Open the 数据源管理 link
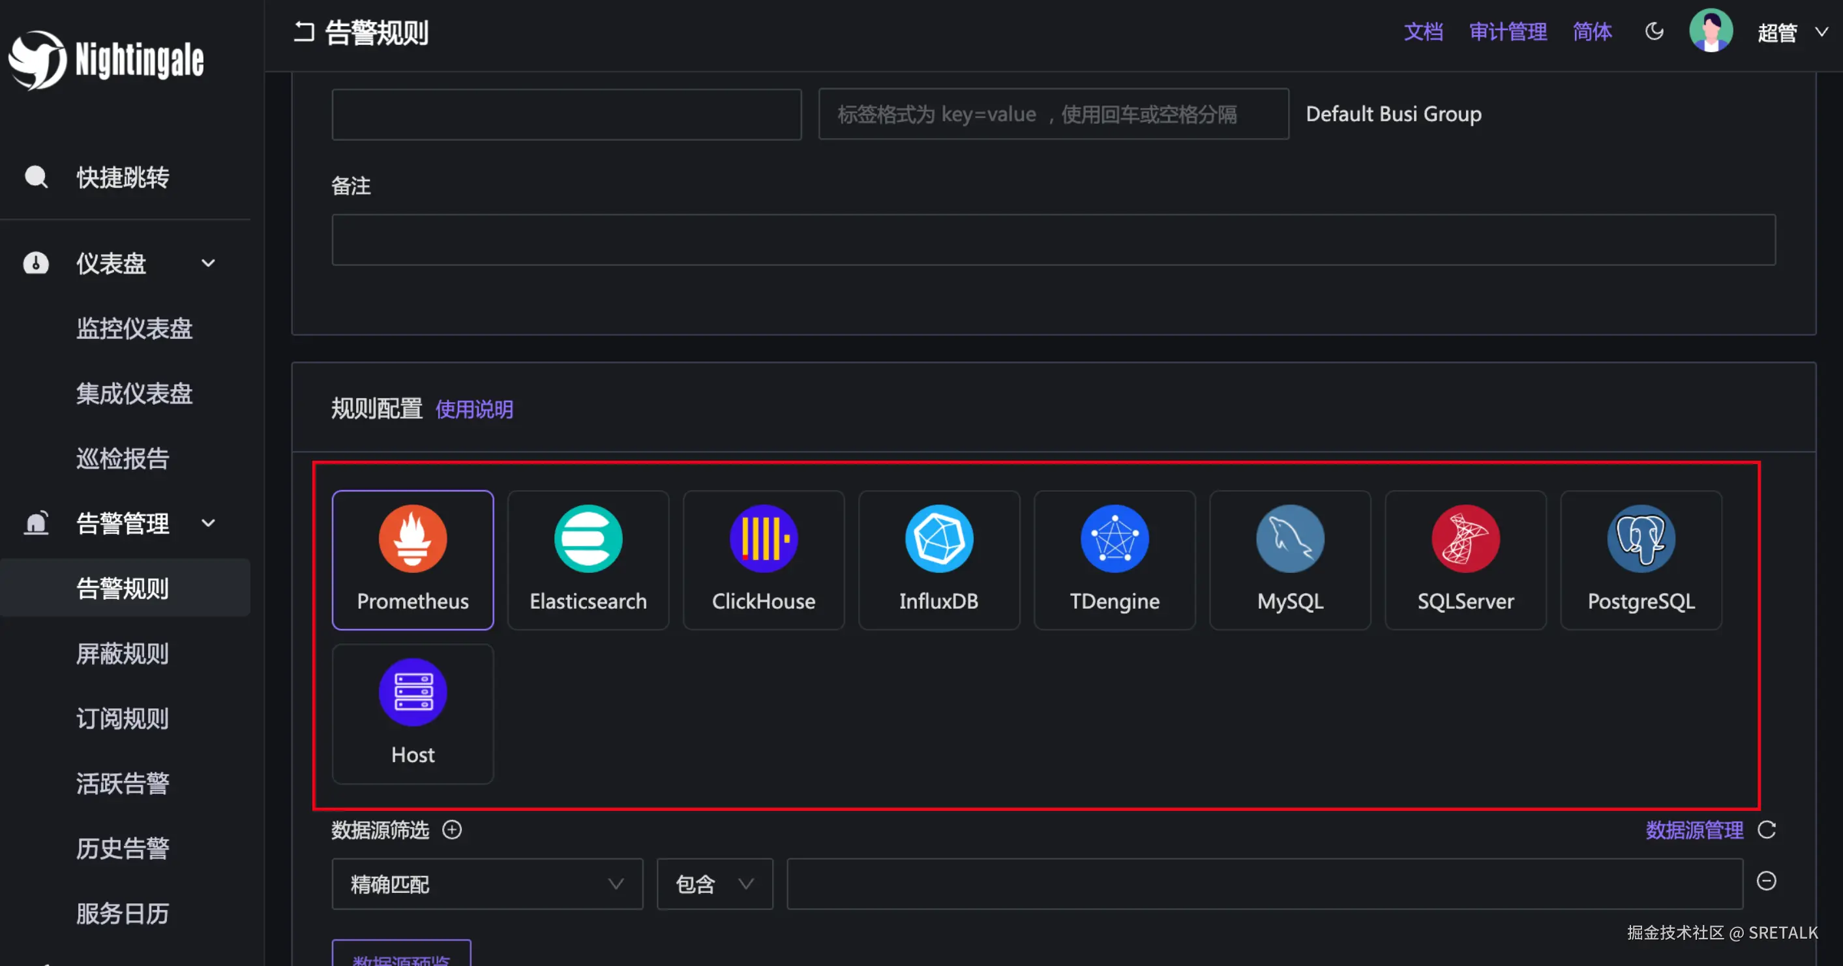 [1694, 830]
